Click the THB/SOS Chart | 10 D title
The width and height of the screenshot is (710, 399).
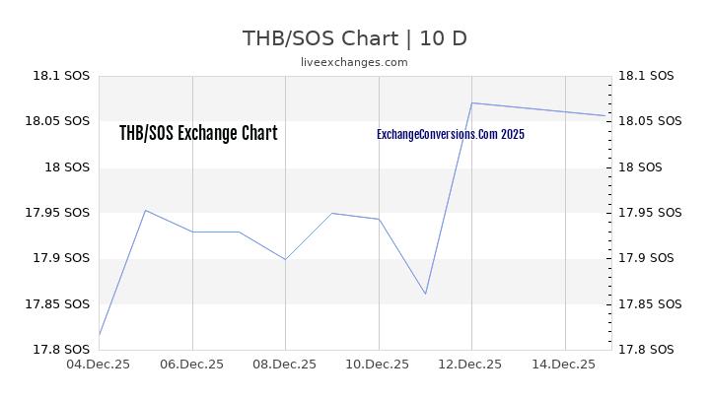[354, 38]
